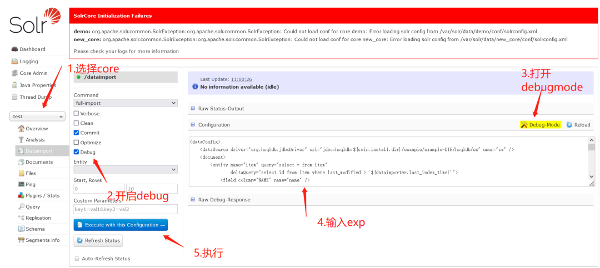Click the Segments info icon
This screenshot has height=268, width=600.
pos(22,240)
